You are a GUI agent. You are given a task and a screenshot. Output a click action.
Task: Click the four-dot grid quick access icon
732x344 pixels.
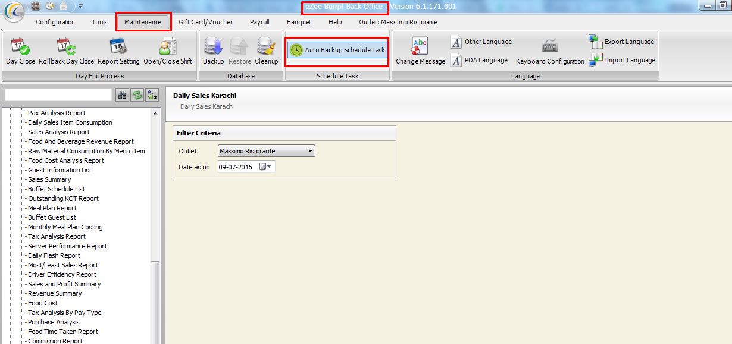coord(36,5)
